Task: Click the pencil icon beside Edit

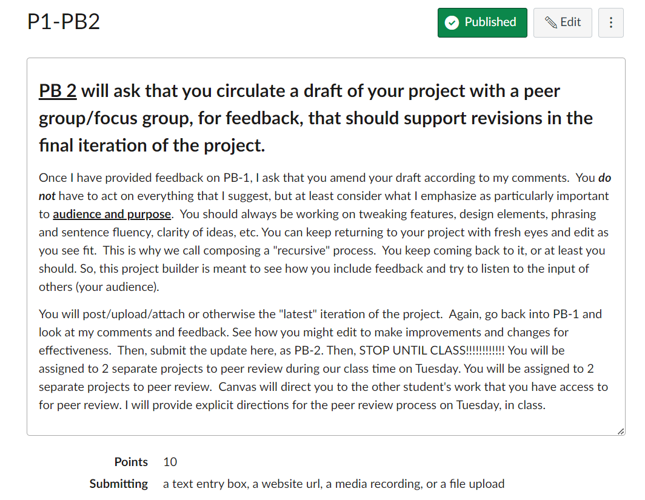Action: (x=551, y=22)
